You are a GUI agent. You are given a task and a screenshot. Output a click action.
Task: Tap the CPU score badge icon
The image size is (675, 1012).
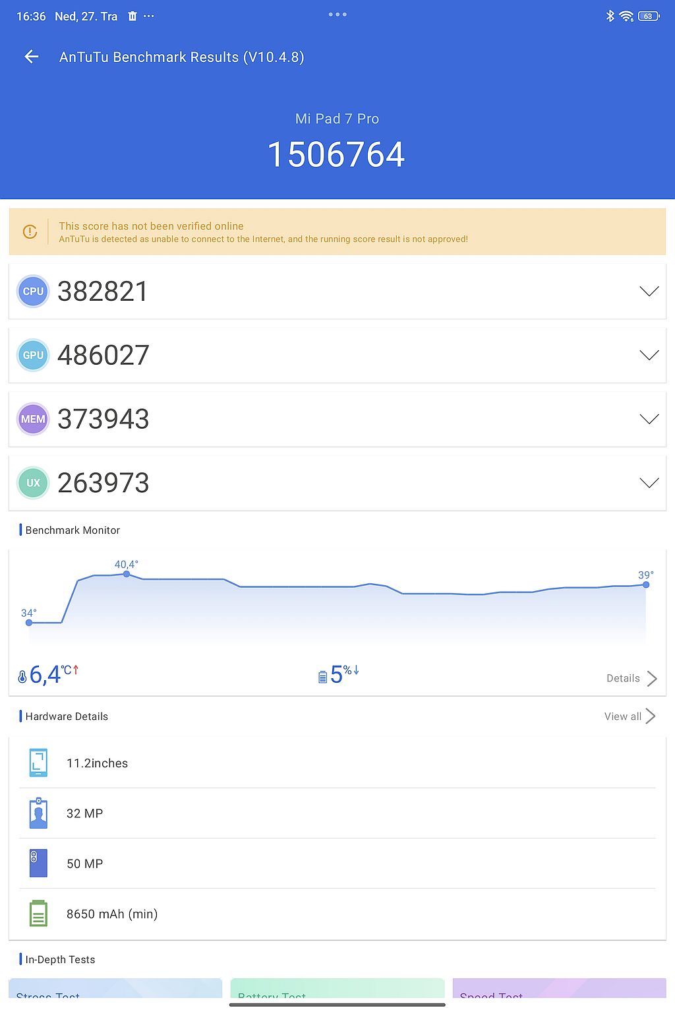[33, 291]
